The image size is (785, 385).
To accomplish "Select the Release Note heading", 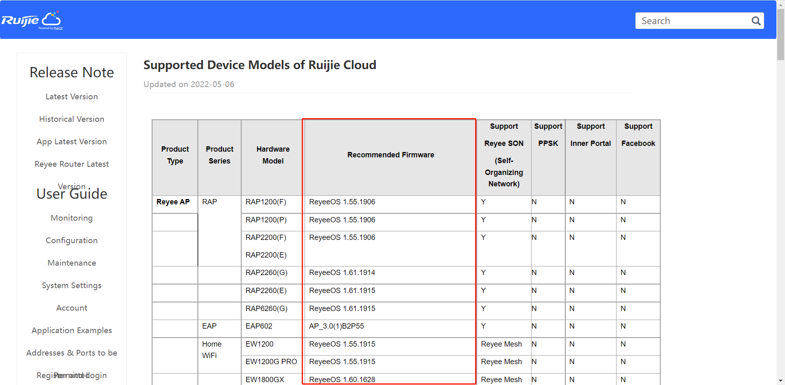I will coord(72,72).
